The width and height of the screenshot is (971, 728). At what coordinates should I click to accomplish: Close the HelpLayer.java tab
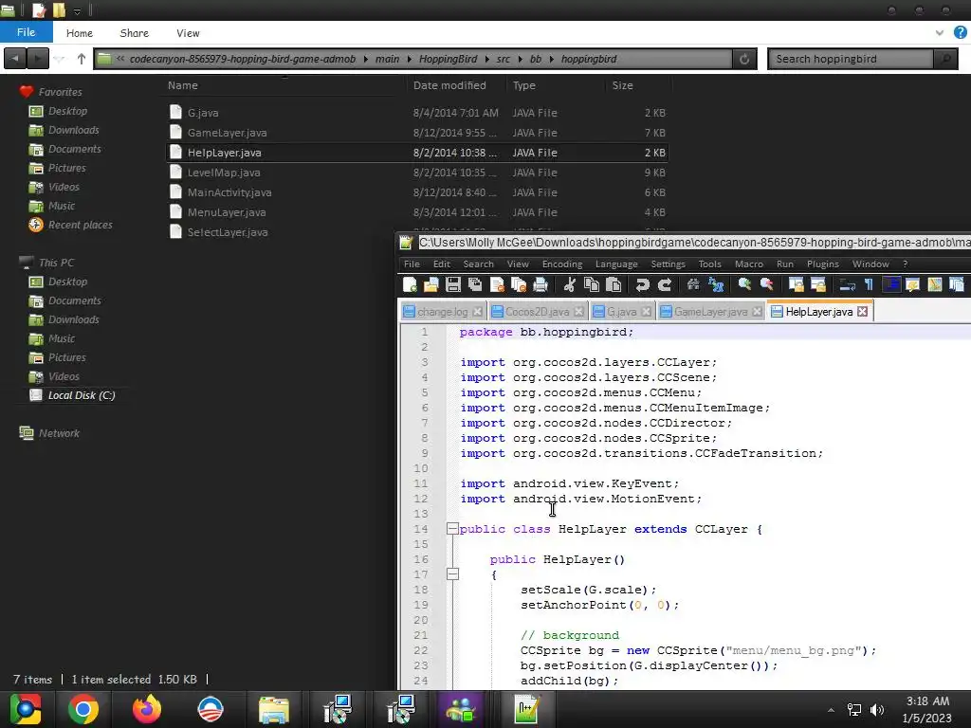tap(863, 311)
